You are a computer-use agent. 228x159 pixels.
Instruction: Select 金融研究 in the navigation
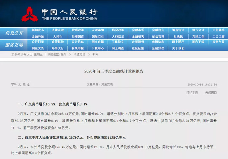[x=138, y=36]
